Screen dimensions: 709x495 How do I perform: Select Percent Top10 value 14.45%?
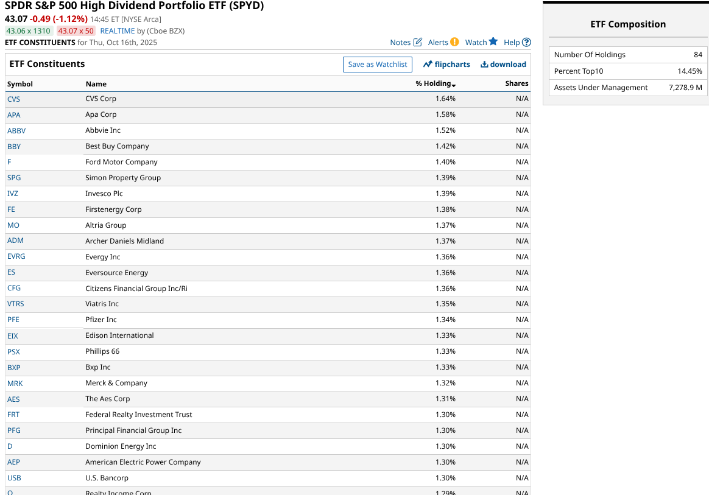(x=690, y=71)
